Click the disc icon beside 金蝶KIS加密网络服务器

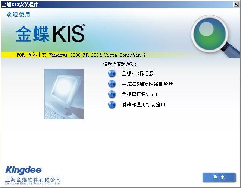coord(112,84)
